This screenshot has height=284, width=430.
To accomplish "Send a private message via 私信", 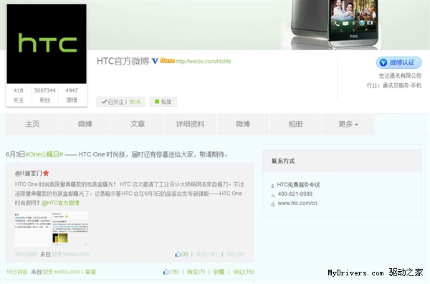I will tap(163, 102).
